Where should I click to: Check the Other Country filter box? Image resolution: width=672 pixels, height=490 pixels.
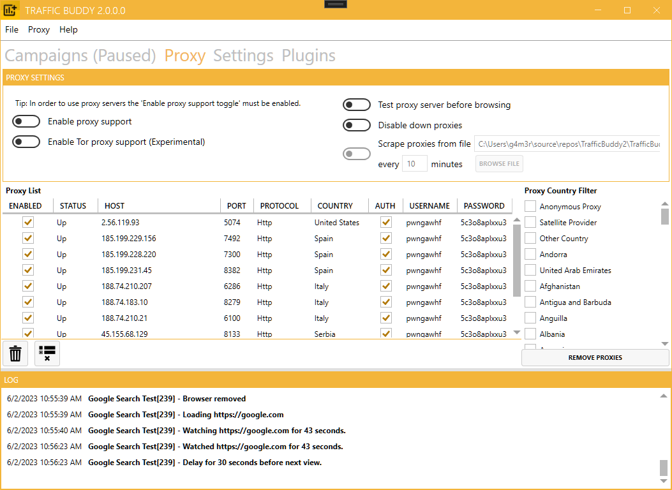point(530,238)
